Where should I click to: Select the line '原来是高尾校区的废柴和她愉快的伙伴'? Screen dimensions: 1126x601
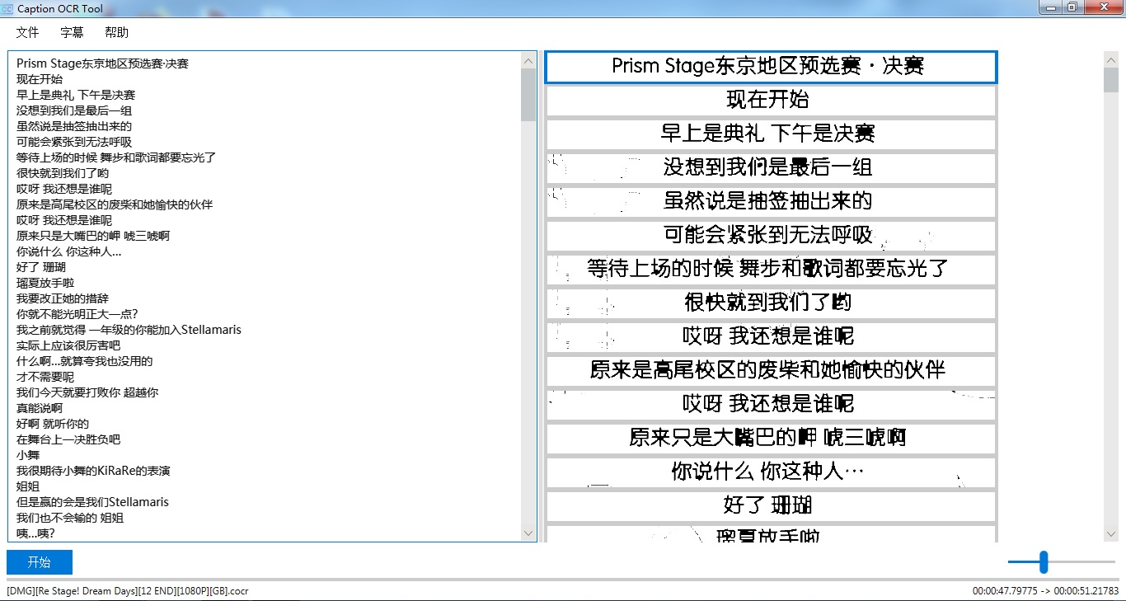pos(115,204)
